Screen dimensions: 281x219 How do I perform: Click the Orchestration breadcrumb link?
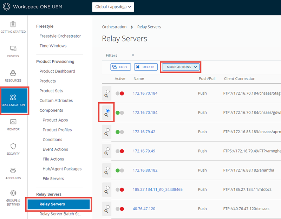pyautogui.click(x=114, y=27)
